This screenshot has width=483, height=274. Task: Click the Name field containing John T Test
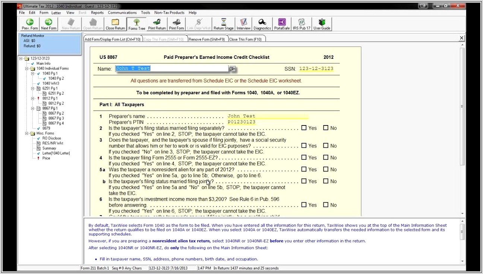[x=172, y=68]
